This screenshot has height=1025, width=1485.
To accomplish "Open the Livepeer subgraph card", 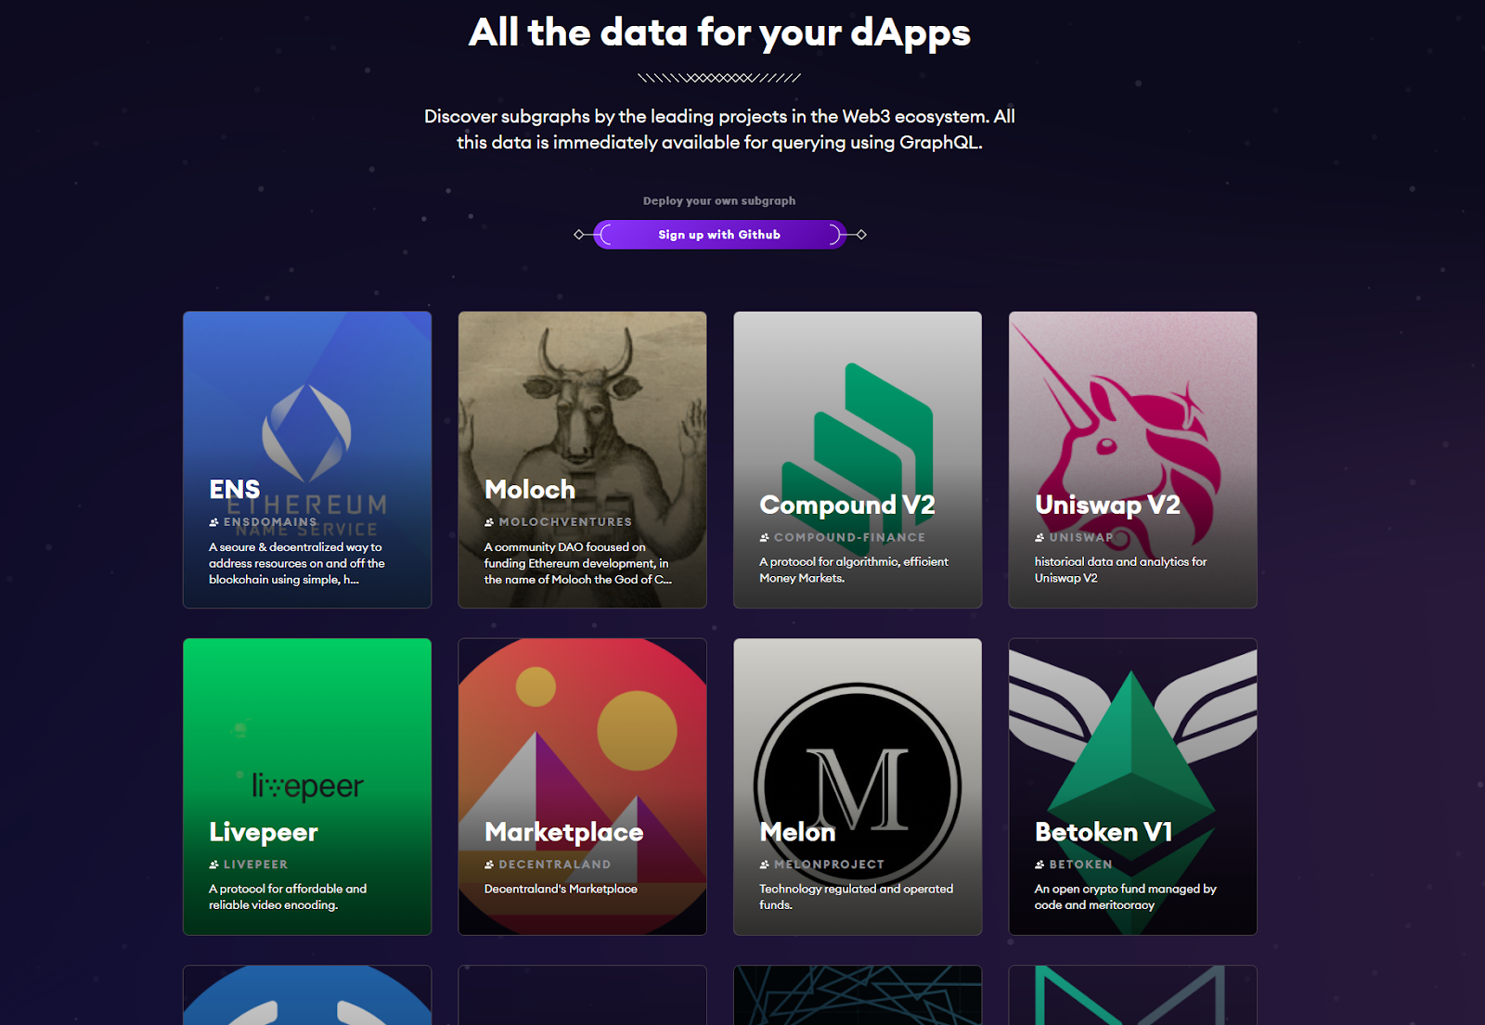I will click(307, 787).
